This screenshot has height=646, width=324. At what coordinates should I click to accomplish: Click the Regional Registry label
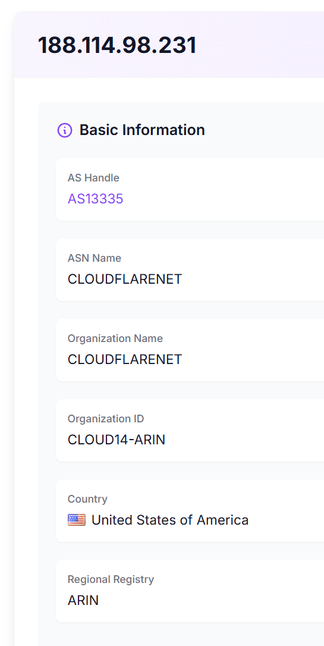[x=111, y=579]
